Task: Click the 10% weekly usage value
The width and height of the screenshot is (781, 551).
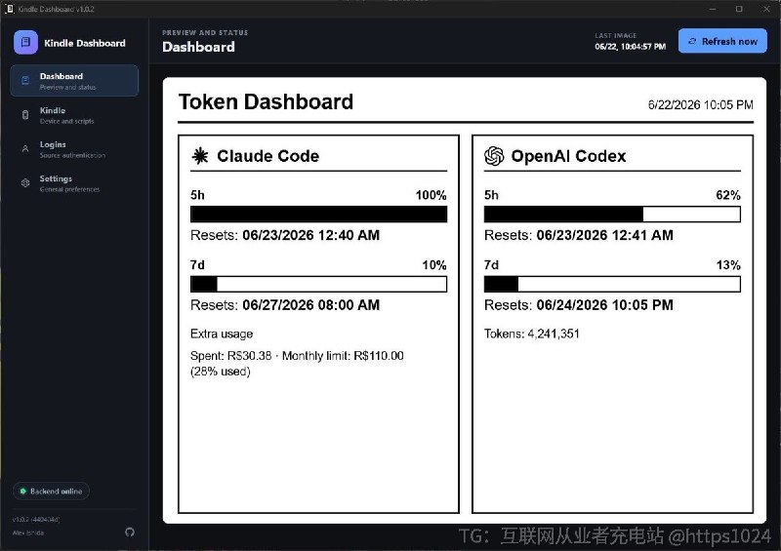Action: pyautogui.click(x=434, y=265)
